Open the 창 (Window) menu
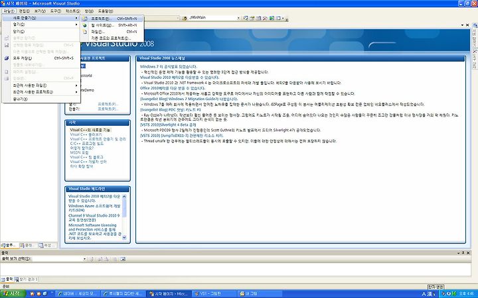The height and width of the screenshot is (298, 478). 89,11
